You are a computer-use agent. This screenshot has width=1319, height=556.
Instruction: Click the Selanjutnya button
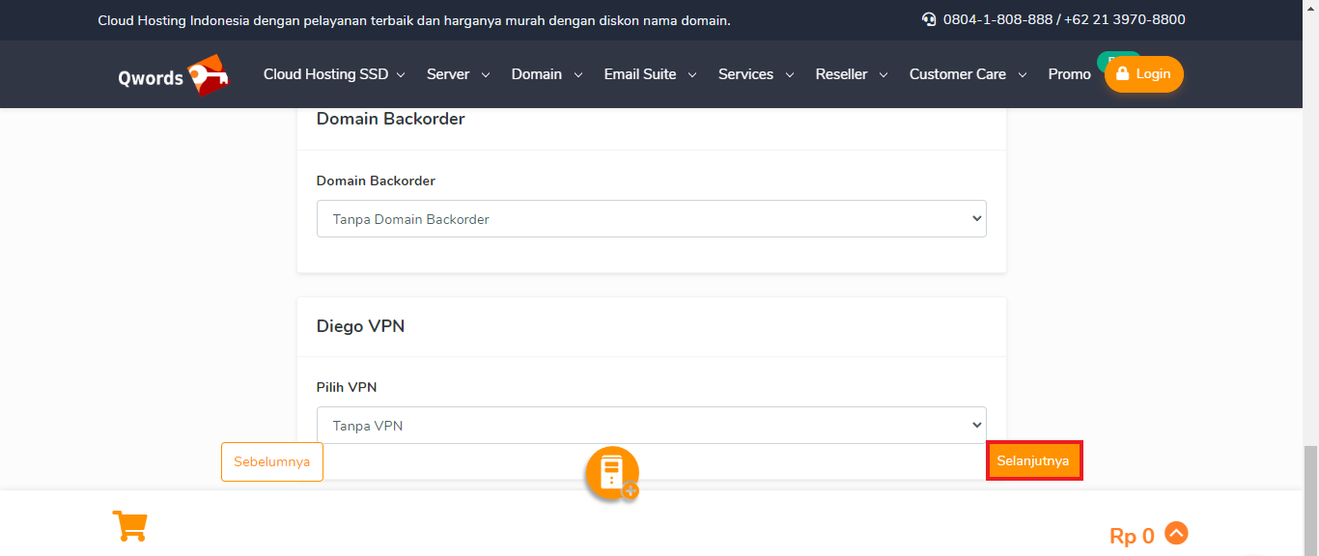coord(1033,461)
